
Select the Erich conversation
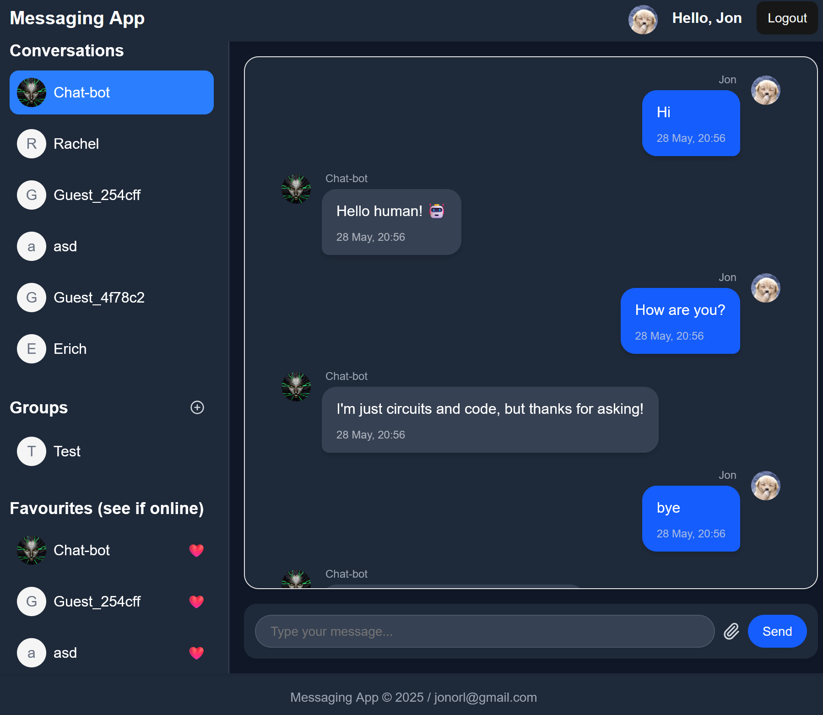click(x=112, y=349)
